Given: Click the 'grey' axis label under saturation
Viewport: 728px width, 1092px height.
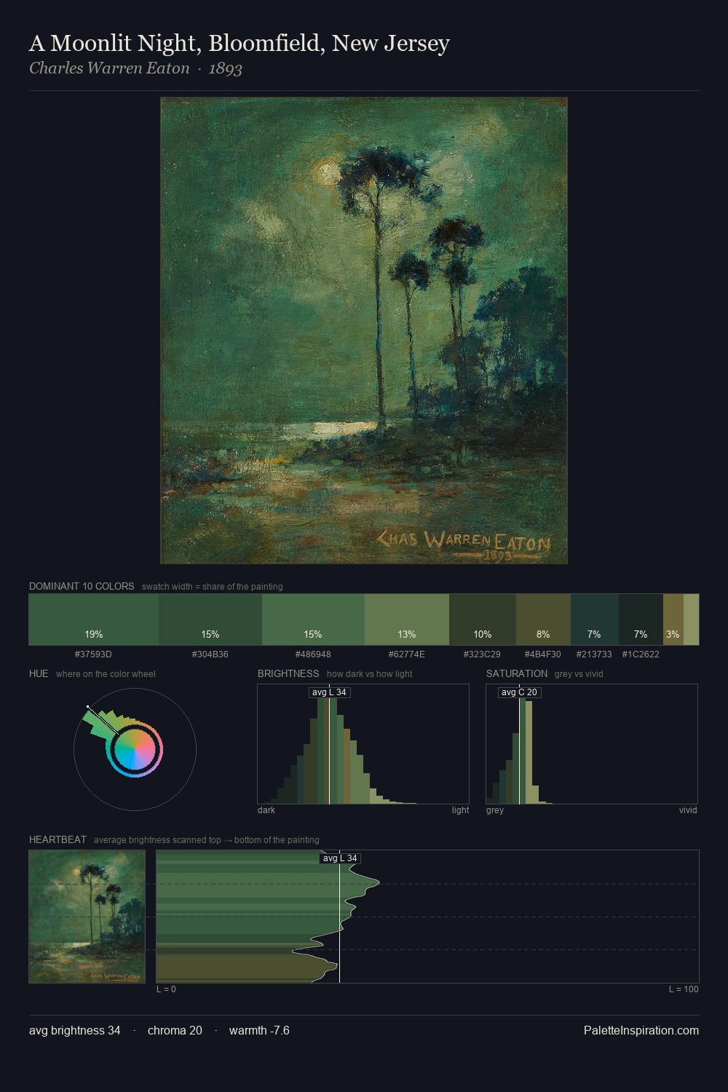Looking at the screenshot, I should [x=495, y=810].
